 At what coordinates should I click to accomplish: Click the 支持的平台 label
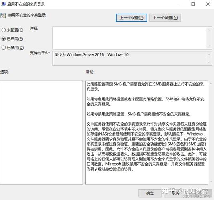40,53
